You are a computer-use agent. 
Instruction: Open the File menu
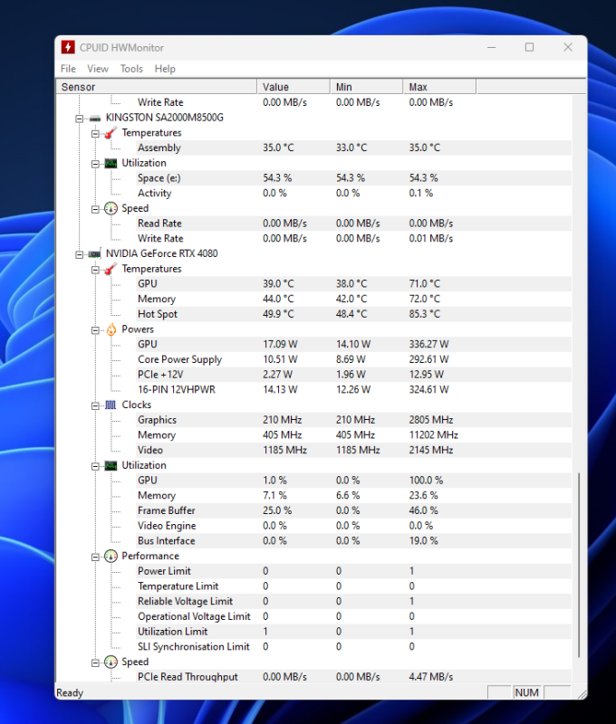68,69
